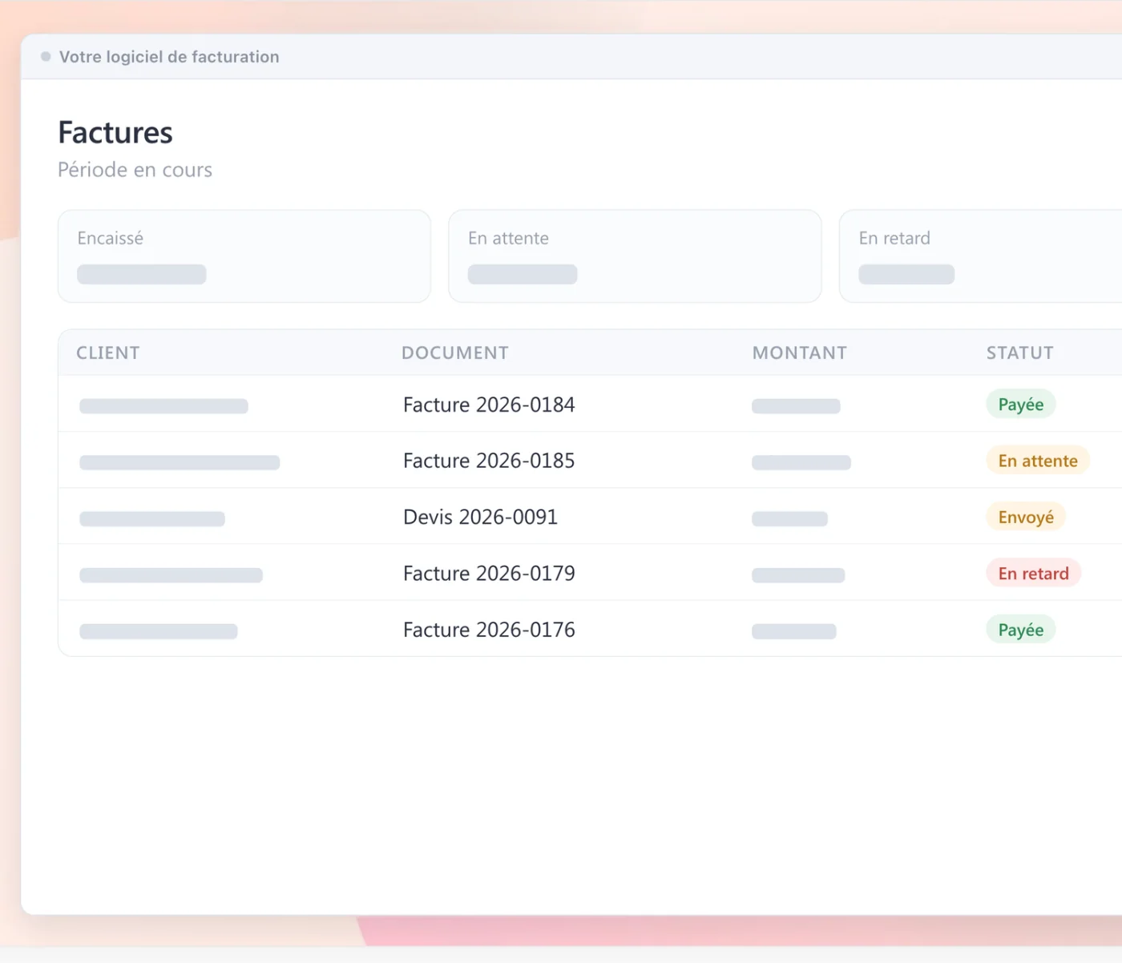Open Facture 2026-0184
Viewport: 1122px width, 963px height.
pyautogui.click(x=489, y=405)
